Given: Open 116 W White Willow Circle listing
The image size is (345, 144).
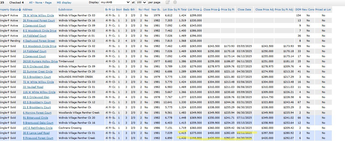Looking at the screenshot, I should (39, 92).
